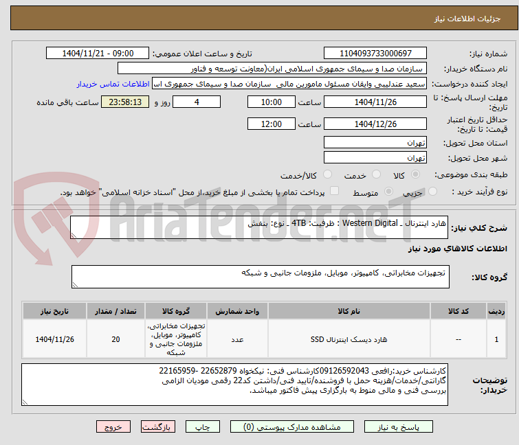Click the گروه کالا text area
519x445 pixels.
coord(260,277)
